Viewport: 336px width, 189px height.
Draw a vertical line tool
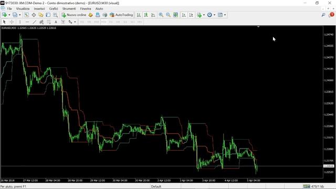20,22
